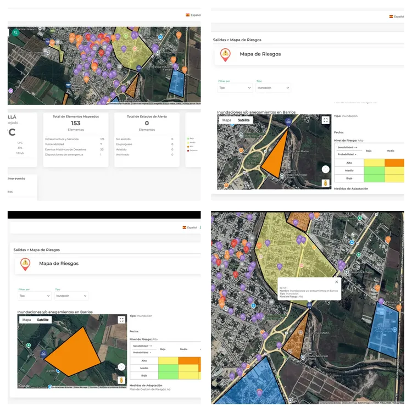Click the orange Alto cell beside the triangle map
This screenshot has width=412, height=412.
(393, 163)
